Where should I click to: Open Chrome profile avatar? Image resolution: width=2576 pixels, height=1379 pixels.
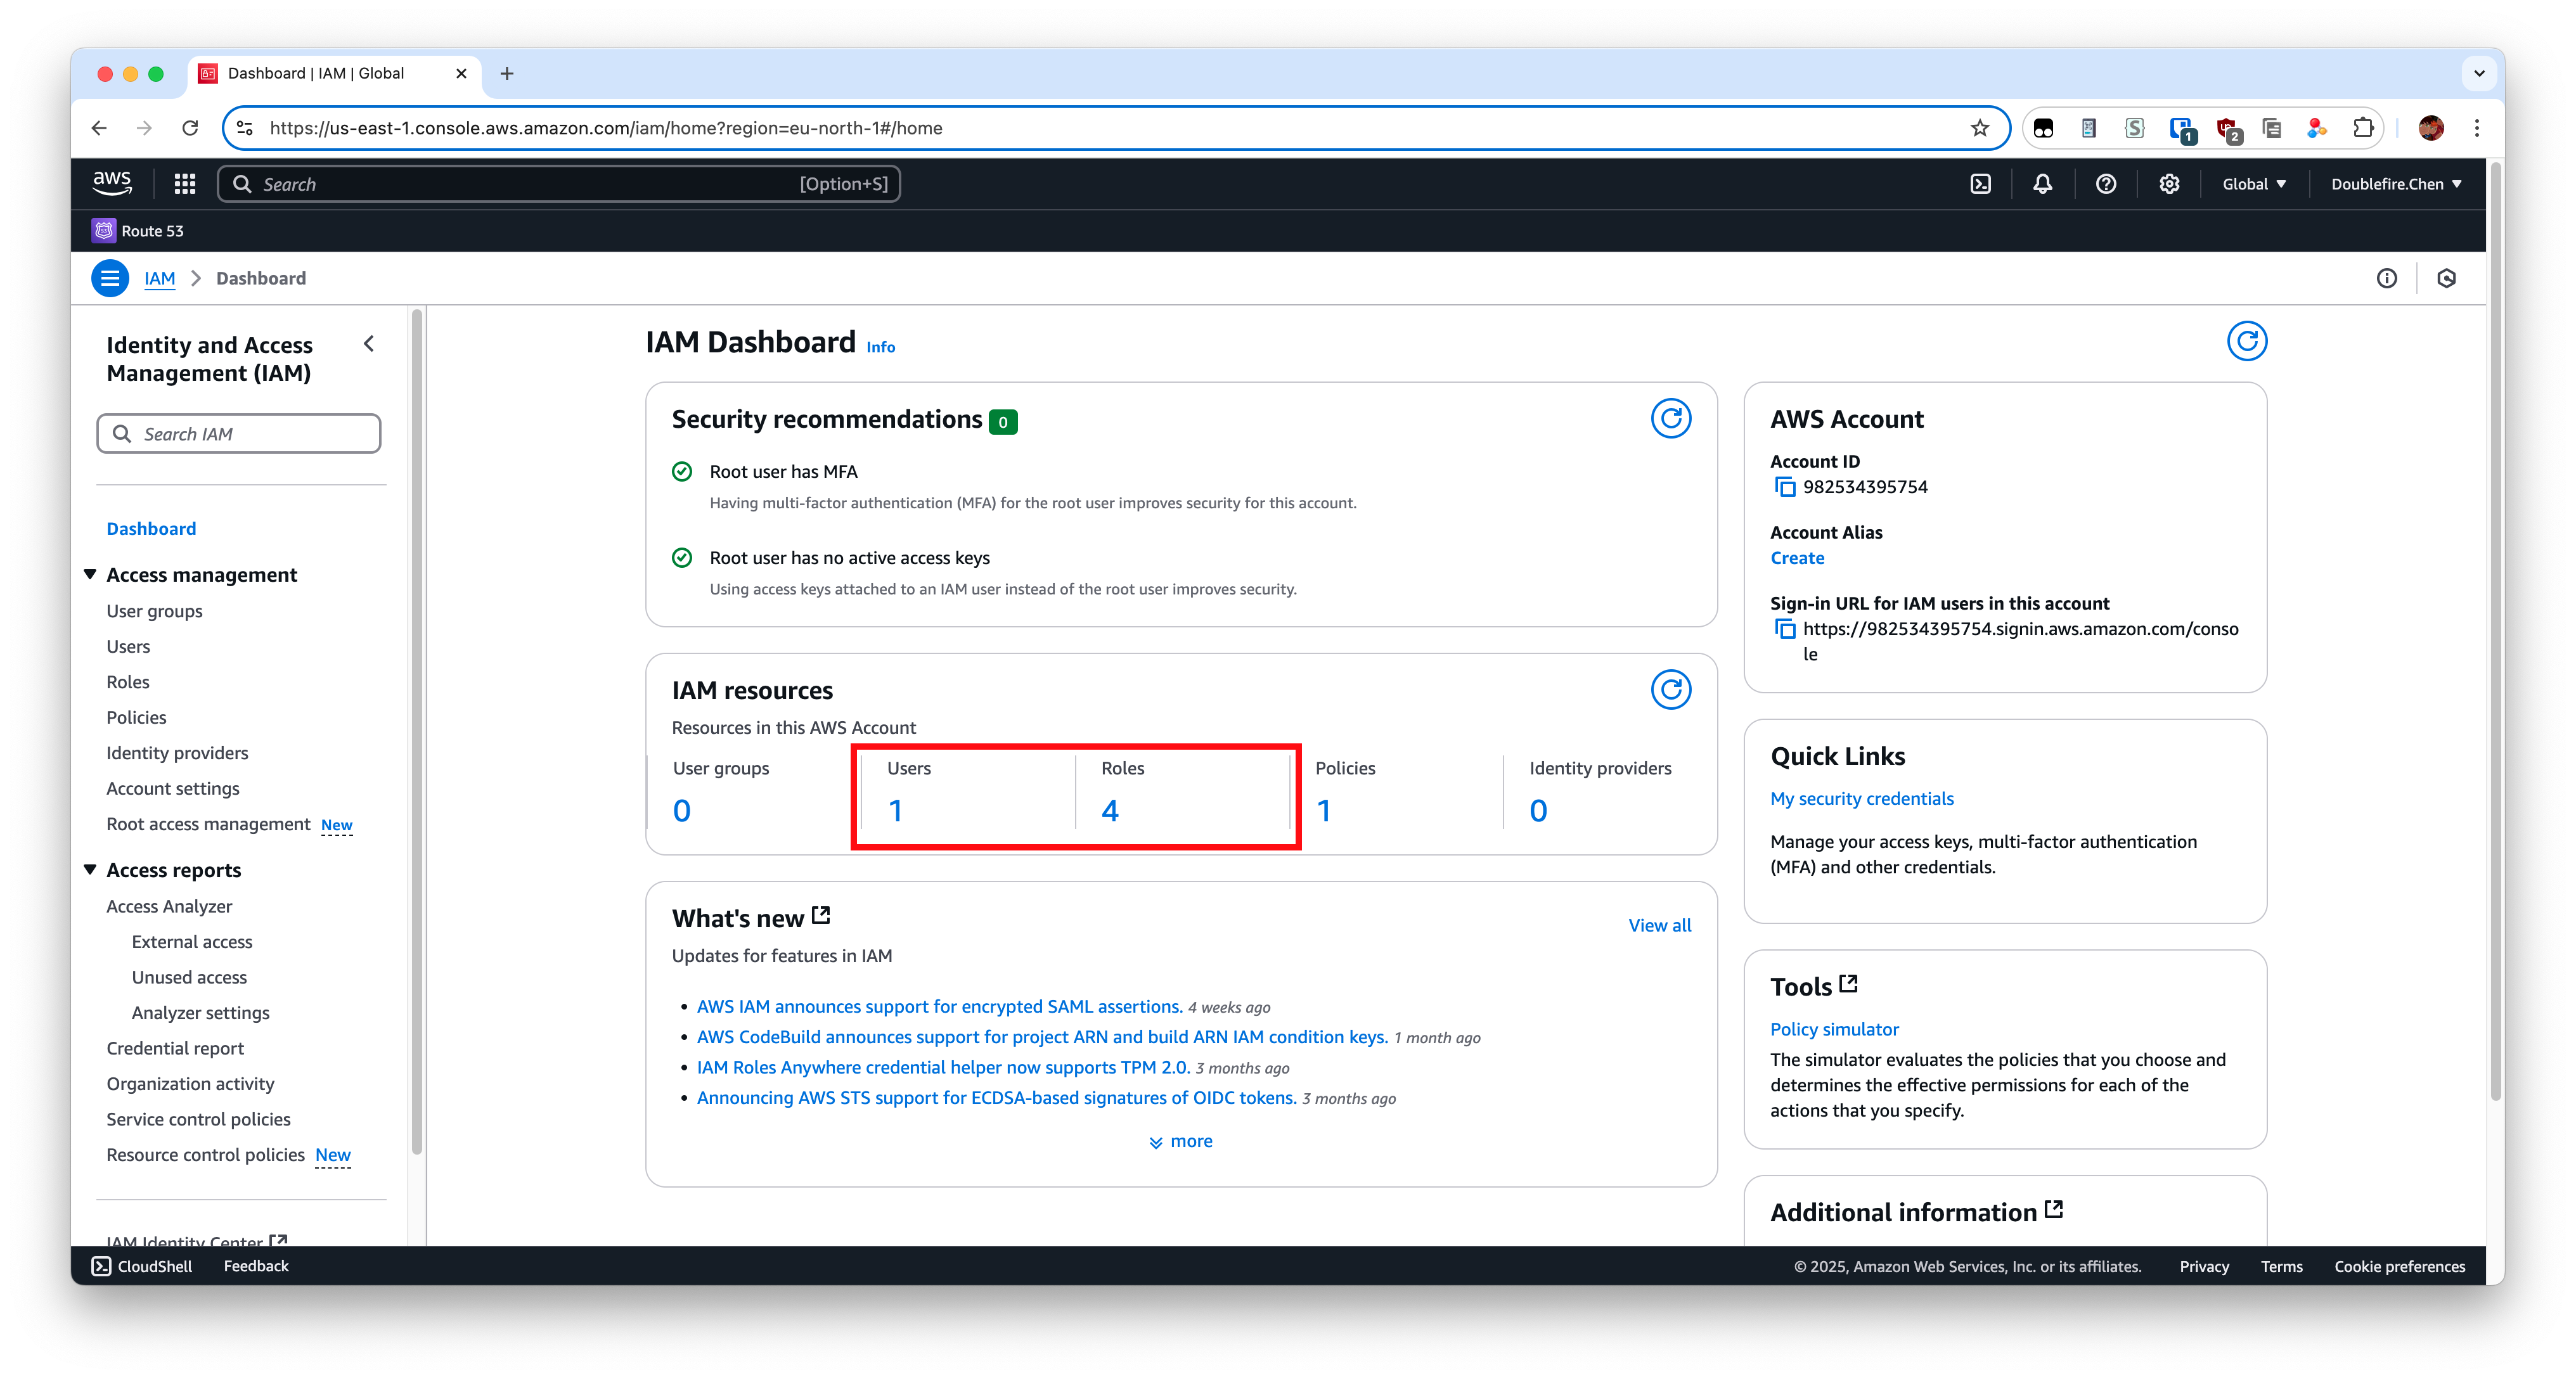(x=2431, y=128)
